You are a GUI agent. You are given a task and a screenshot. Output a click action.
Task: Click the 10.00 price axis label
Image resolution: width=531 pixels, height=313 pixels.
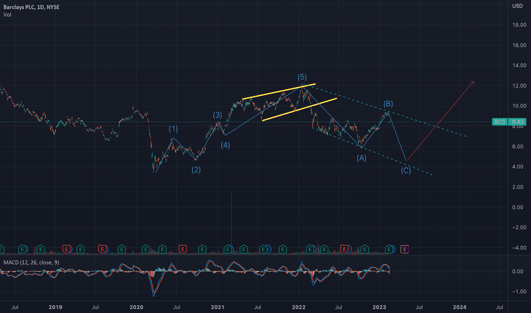pos(519,106)
